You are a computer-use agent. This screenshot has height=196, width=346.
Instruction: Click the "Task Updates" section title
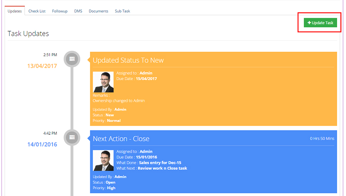(x=28, y=34)
